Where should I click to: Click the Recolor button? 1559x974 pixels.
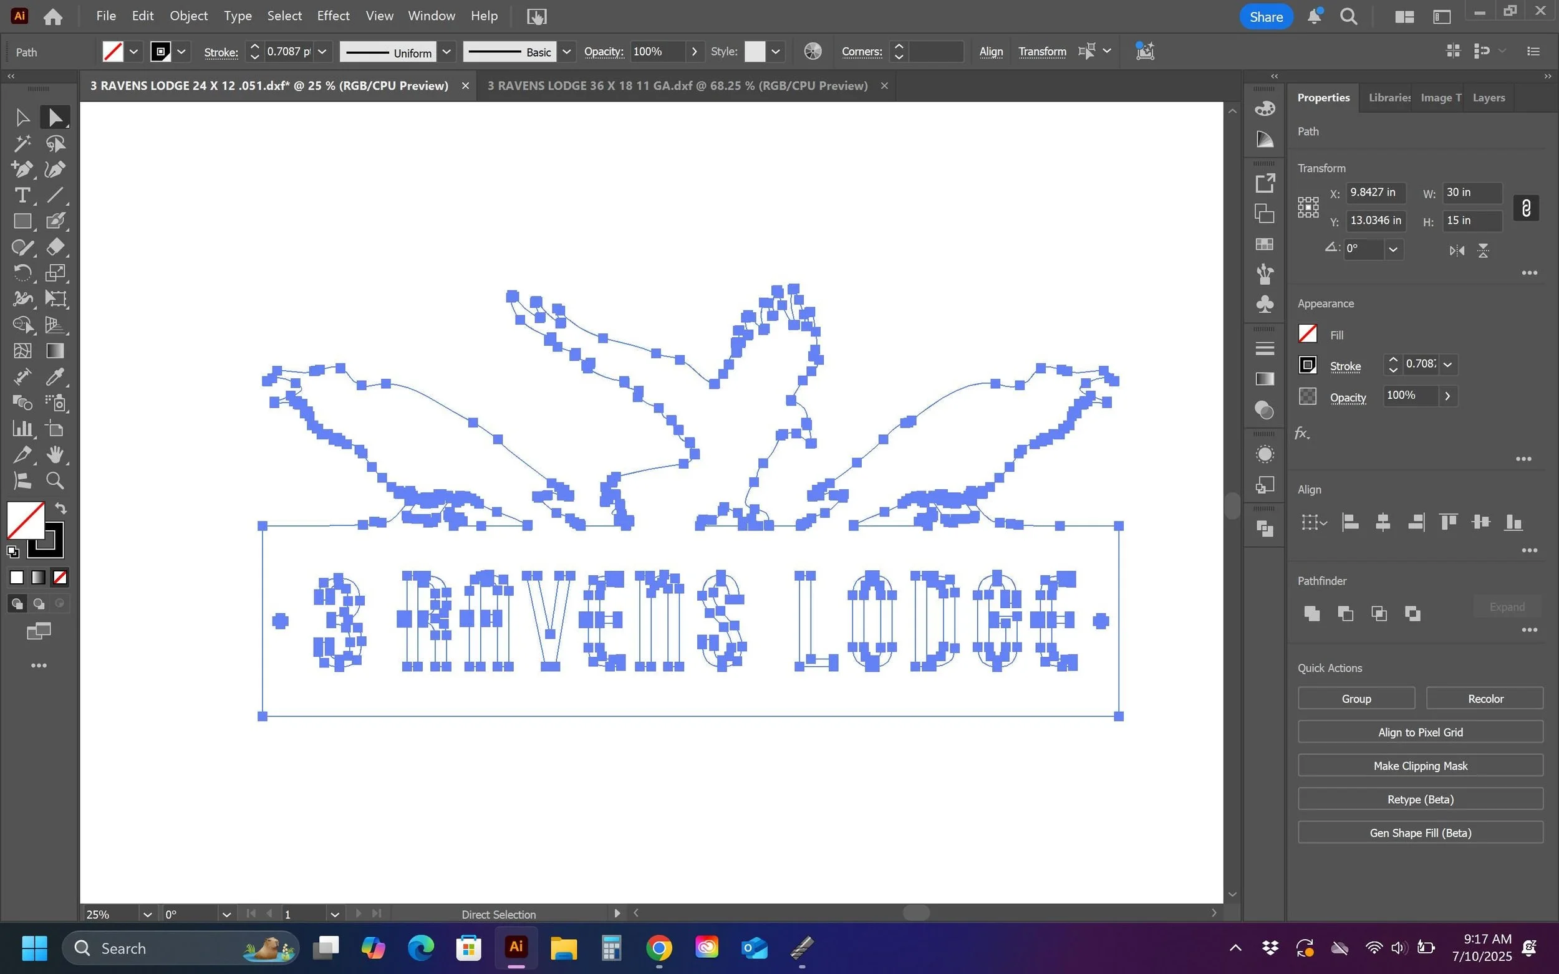(1485, 699)
